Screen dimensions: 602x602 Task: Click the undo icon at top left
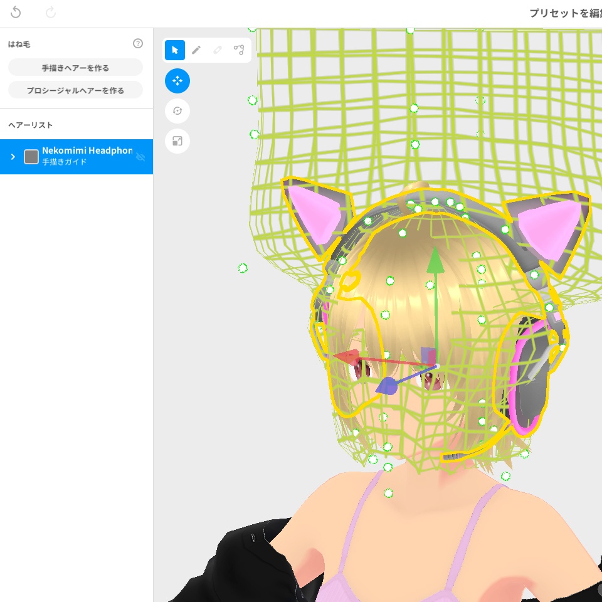coord(16,12)
